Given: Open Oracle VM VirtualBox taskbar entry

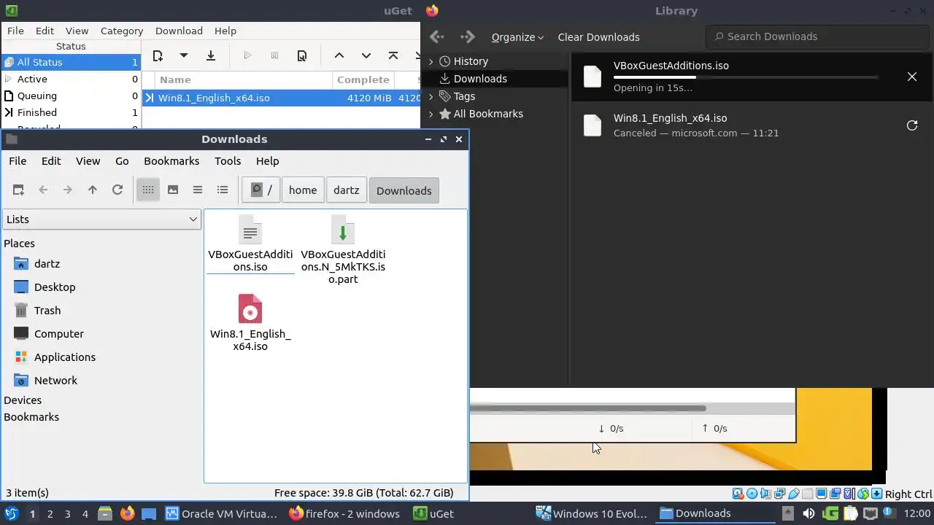Looking at the screenshot, I should (x=222, y=513).
